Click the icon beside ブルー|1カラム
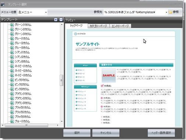The height and width of the screenshot is (140, 186). pyautogui.click(x=12, y=121)
